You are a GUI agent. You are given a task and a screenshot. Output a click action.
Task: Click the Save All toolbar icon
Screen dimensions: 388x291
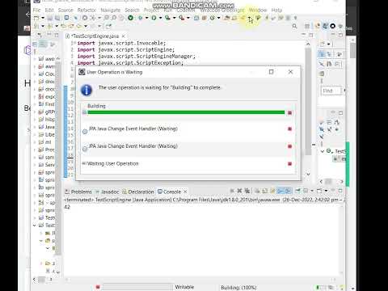pos(57,18)
